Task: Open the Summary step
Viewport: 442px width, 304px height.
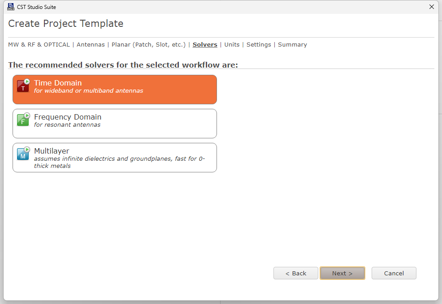Action: click(292, 44)
